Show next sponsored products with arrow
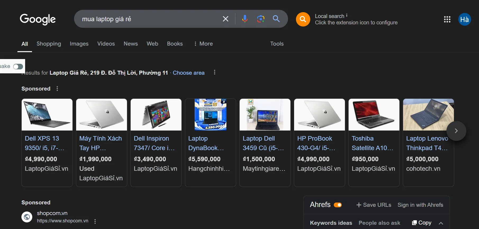Screen dimensions: 479x229 [x=456, y=131]
